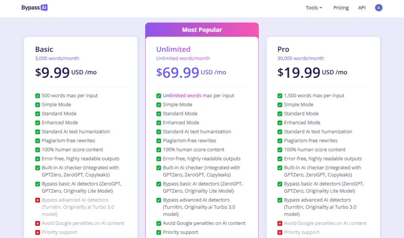The image size is (404, 238).
Task: Click green check beside Pro Enhanced Mode
Action: pyautogui.click(x=280, y=123)
